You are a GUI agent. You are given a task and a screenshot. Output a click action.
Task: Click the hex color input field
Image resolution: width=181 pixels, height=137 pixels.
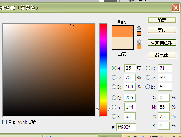(x=126, y=127)
